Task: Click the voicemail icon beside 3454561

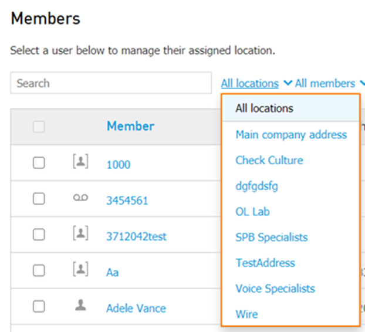Action: pos(80,198)
